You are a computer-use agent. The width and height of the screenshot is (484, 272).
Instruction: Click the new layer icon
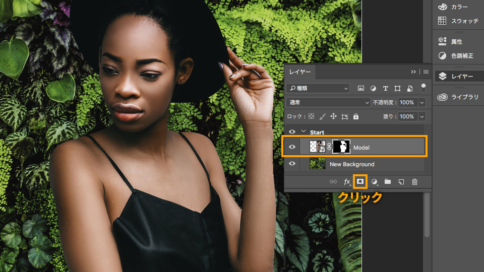[401, 181]
